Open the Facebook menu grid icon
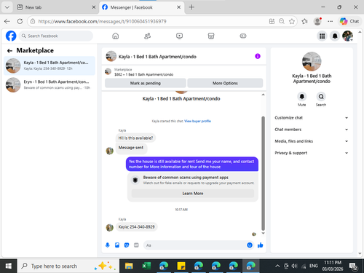Viewport: 364px width, 273px height. click(x=322, y=36)
